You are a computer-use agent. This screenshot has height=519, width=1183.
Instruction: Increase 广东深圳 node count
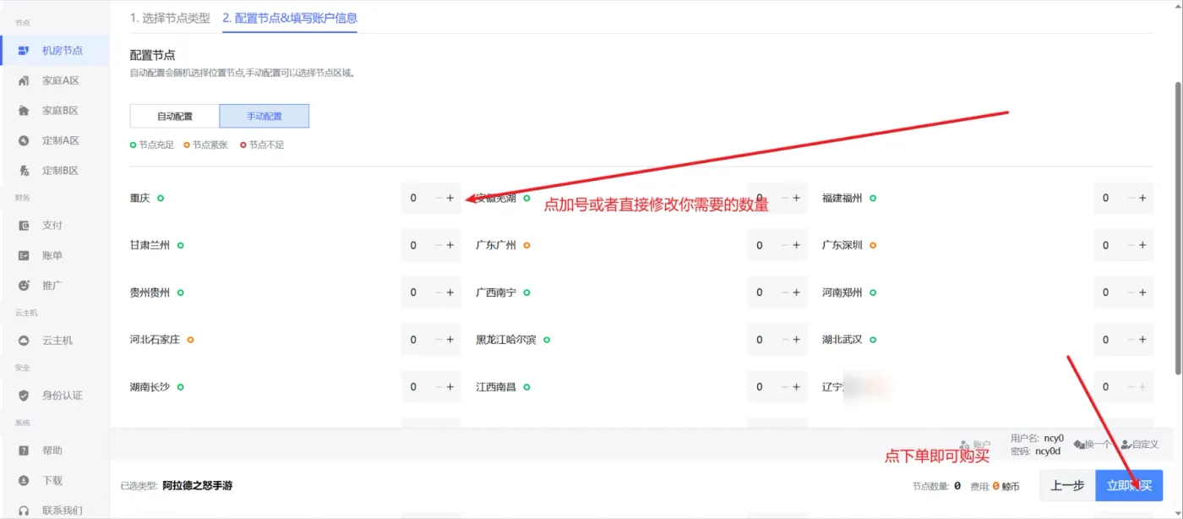(x=1142, y=245)
